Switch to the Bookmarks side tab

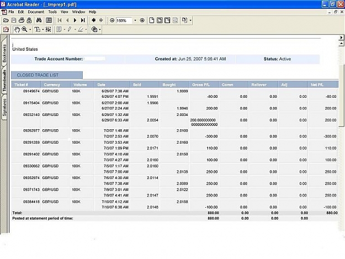(x=4, y=53)
